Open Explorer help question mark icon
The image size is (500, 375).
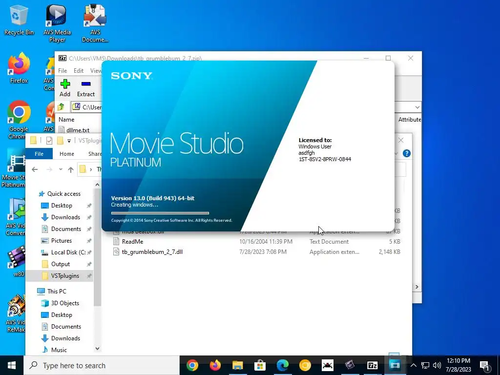(406, 153)
